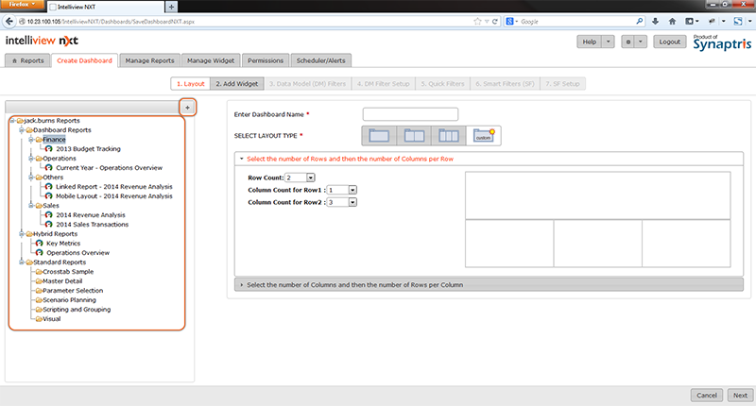This screenshot has width=756, height=406.
Task: Open the Permissions tab
Action: 266,60
